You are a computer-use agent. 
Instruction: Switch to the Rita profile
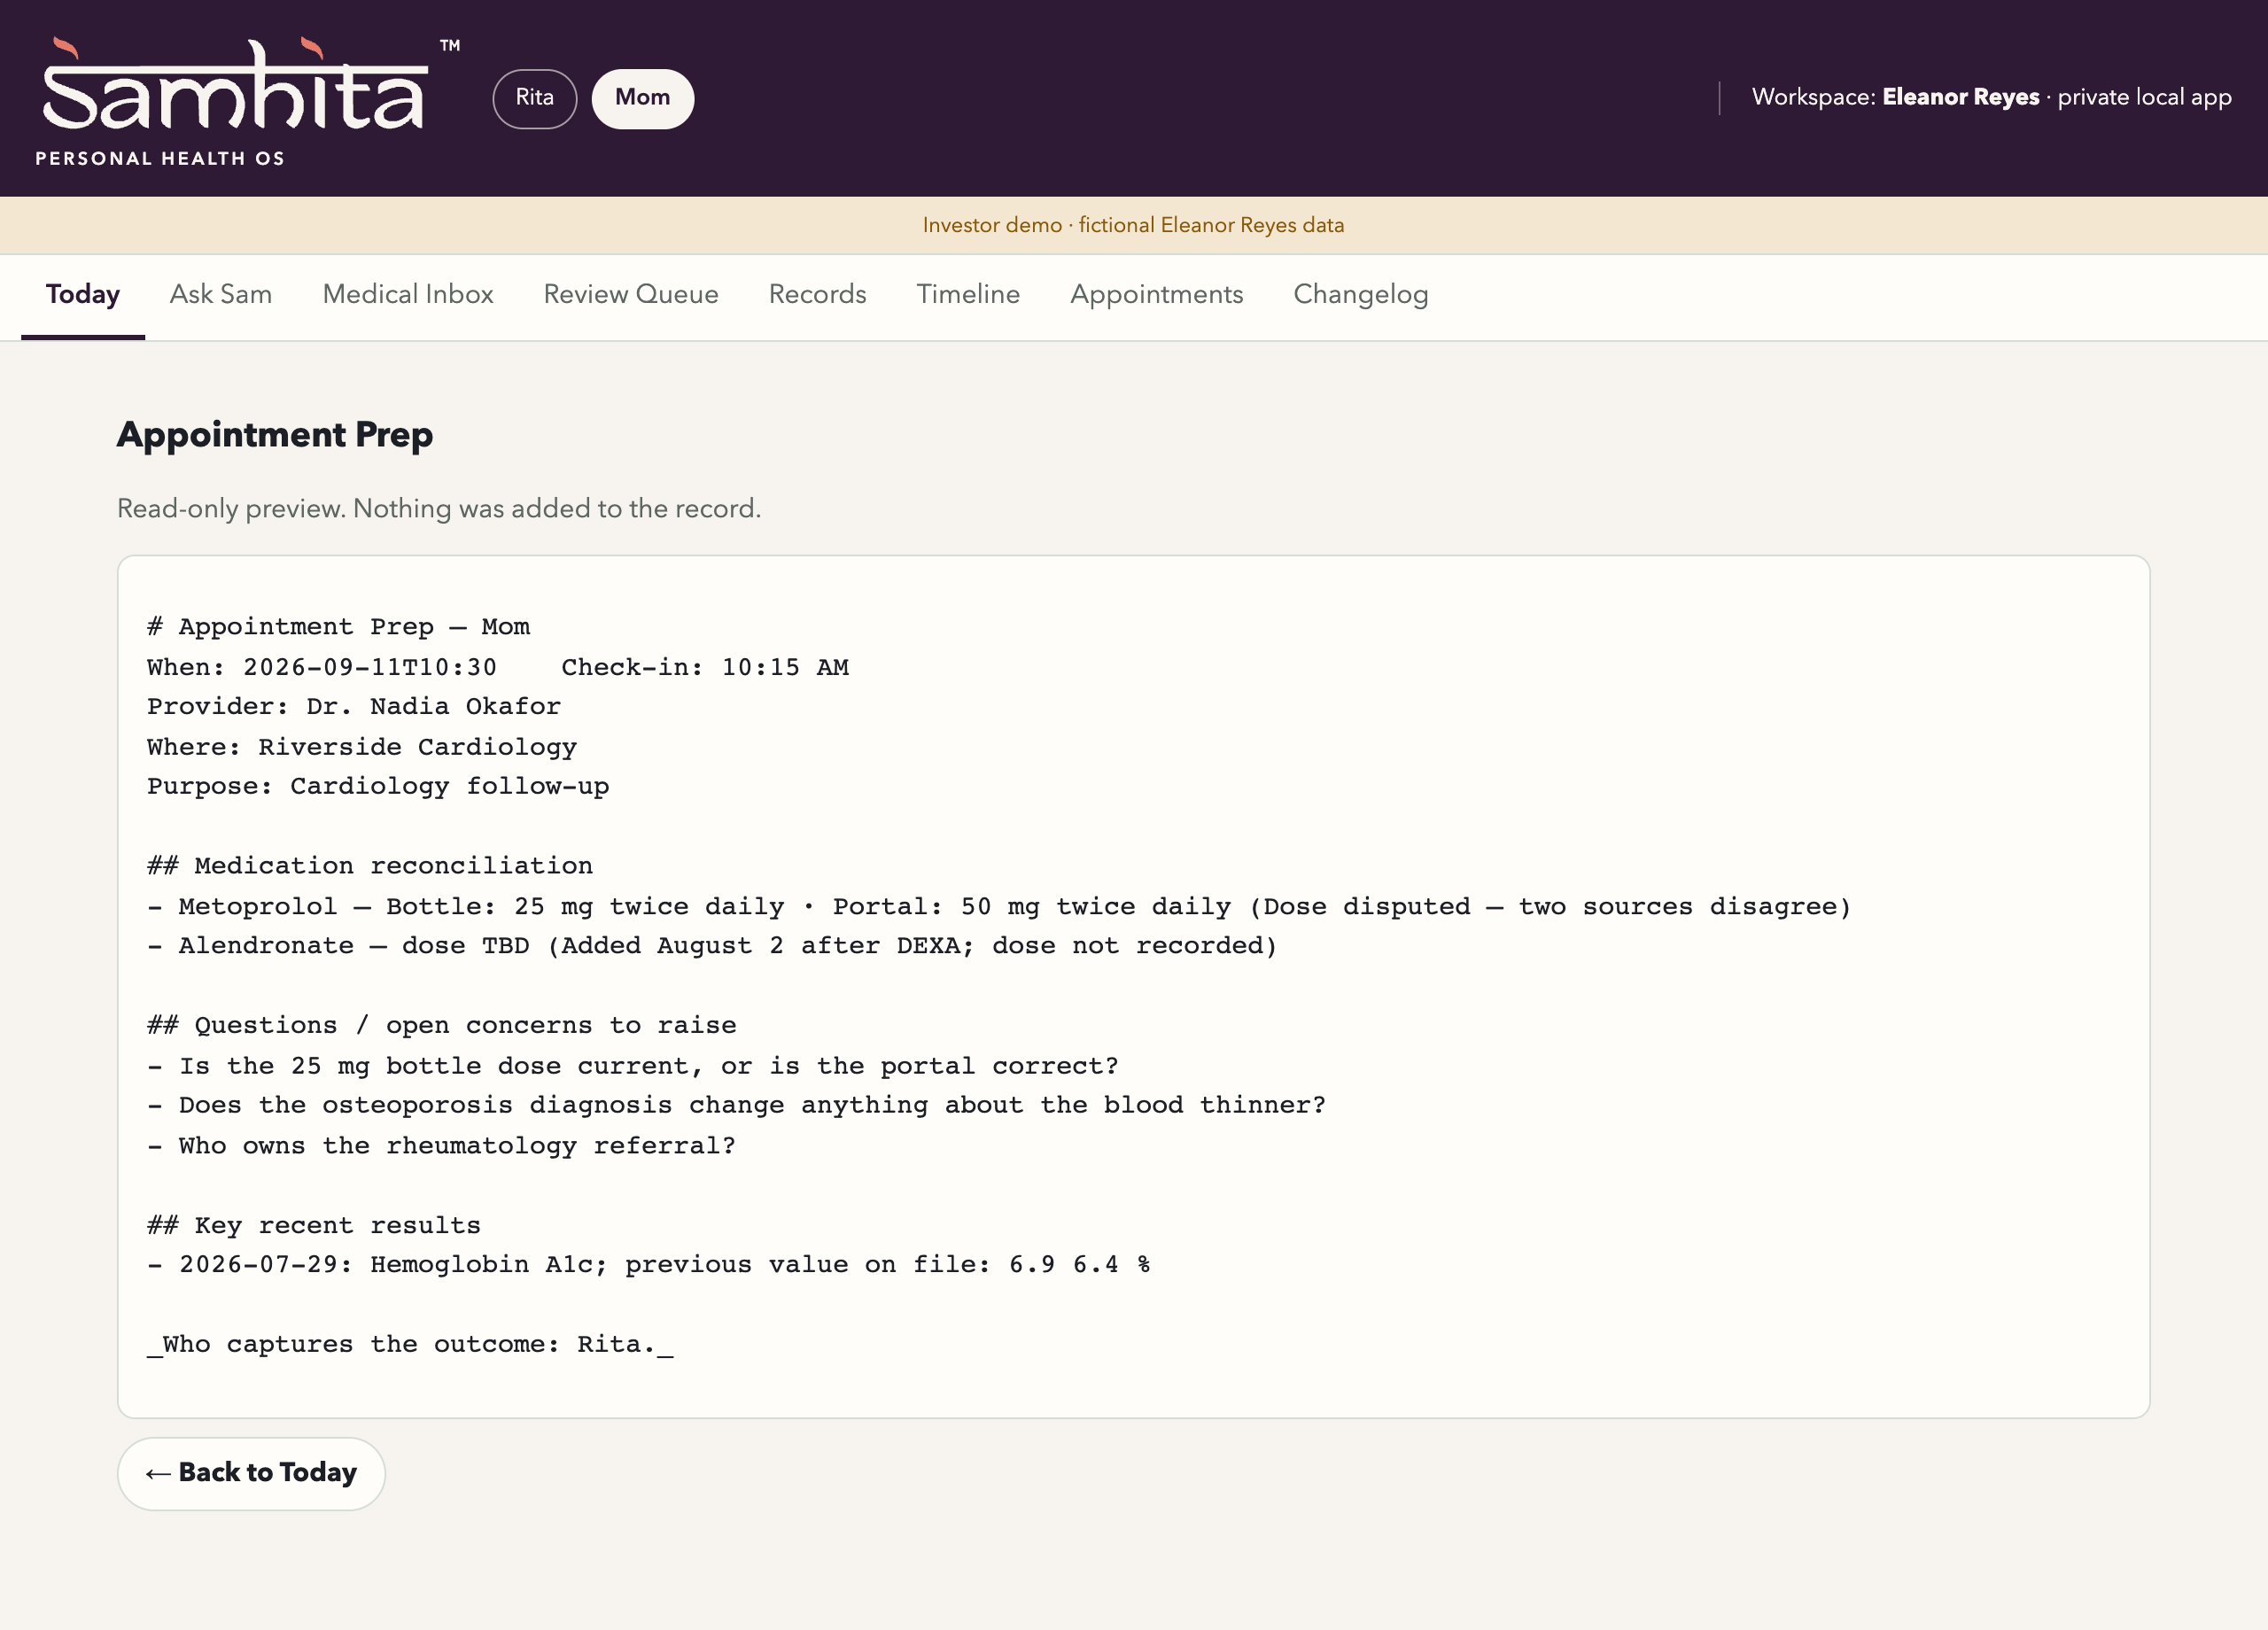[534, 98]
